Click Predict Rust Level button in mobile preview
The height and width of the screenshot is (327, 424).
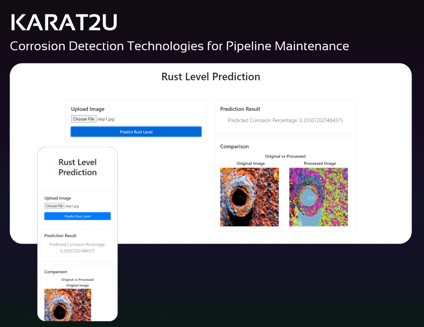coord(77,216)
